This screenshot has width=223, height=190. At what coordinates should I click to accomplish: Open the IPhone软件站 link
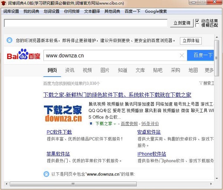pos(152,154)
